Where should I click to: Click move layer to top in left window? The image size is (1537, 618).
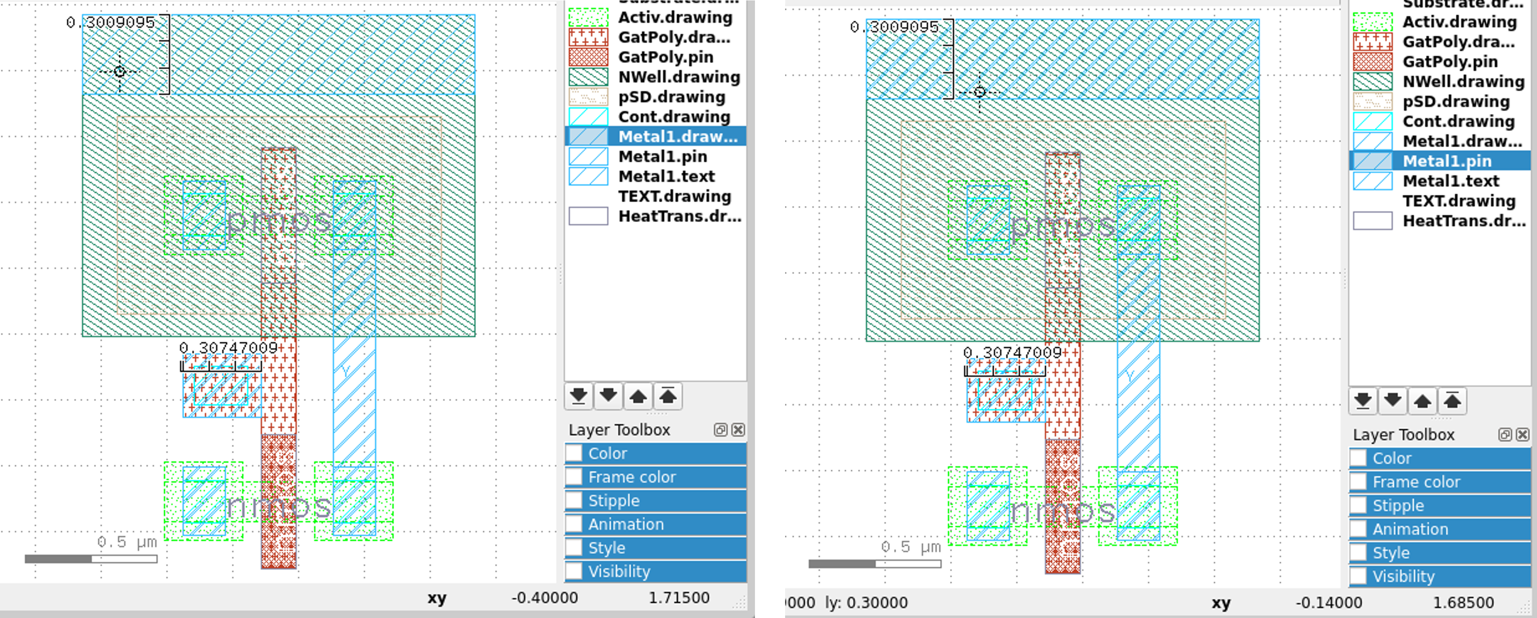click(x=668, y=396)
